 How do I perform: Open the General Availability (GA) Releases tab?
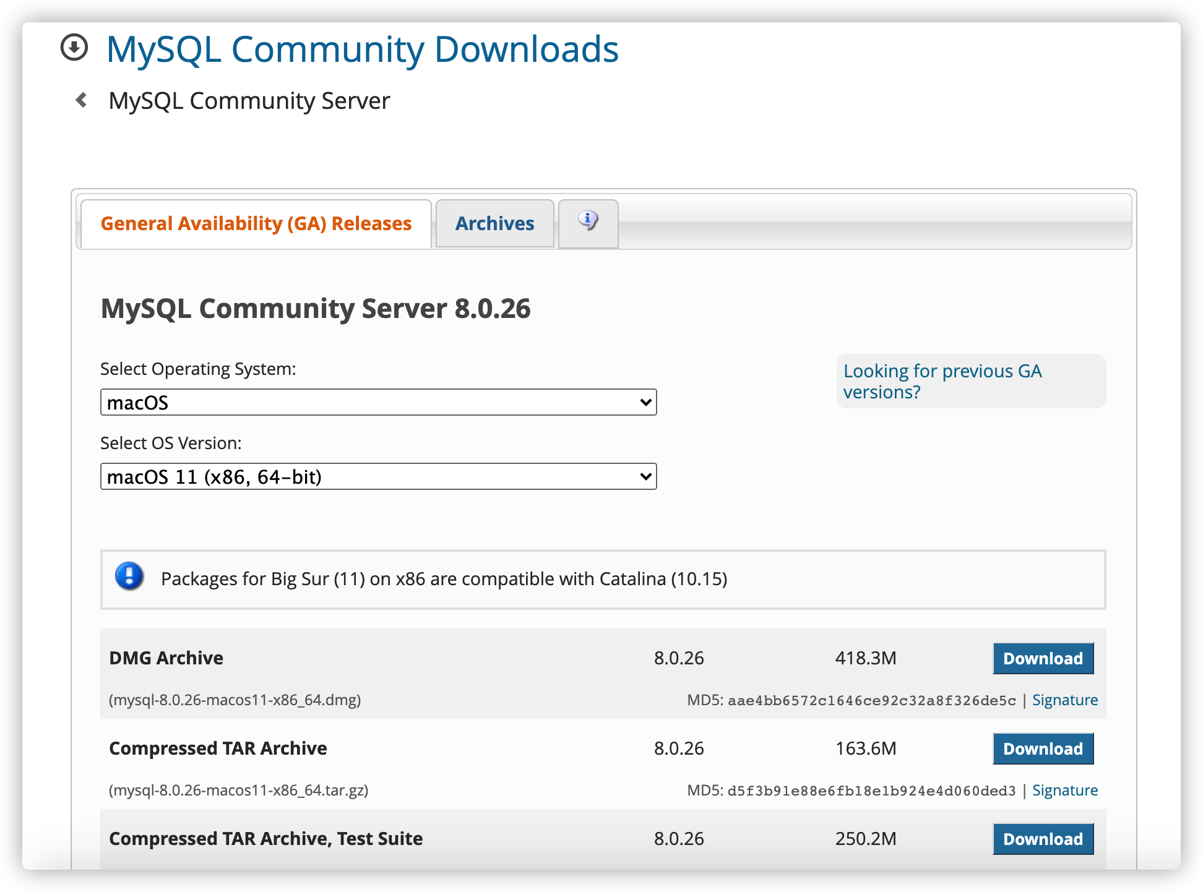pos(256,223)
